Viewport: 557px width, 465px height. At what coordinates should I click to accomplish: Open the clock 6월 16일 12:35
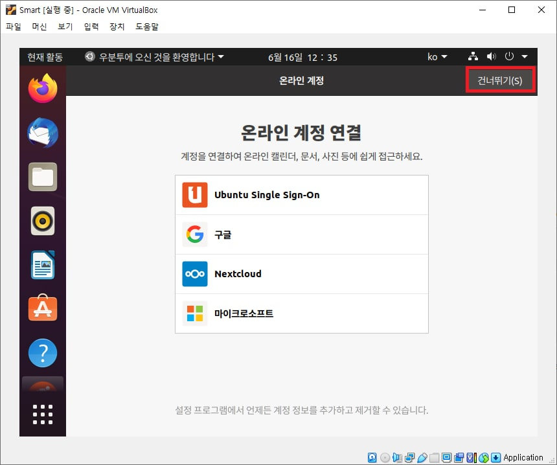coord(302,57)
